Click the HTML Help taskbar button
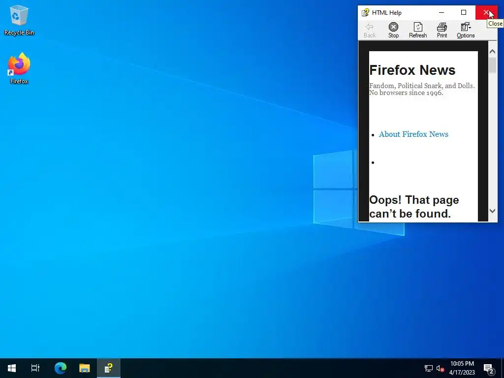This screenshot has width=504, height=378. point(109,368)
